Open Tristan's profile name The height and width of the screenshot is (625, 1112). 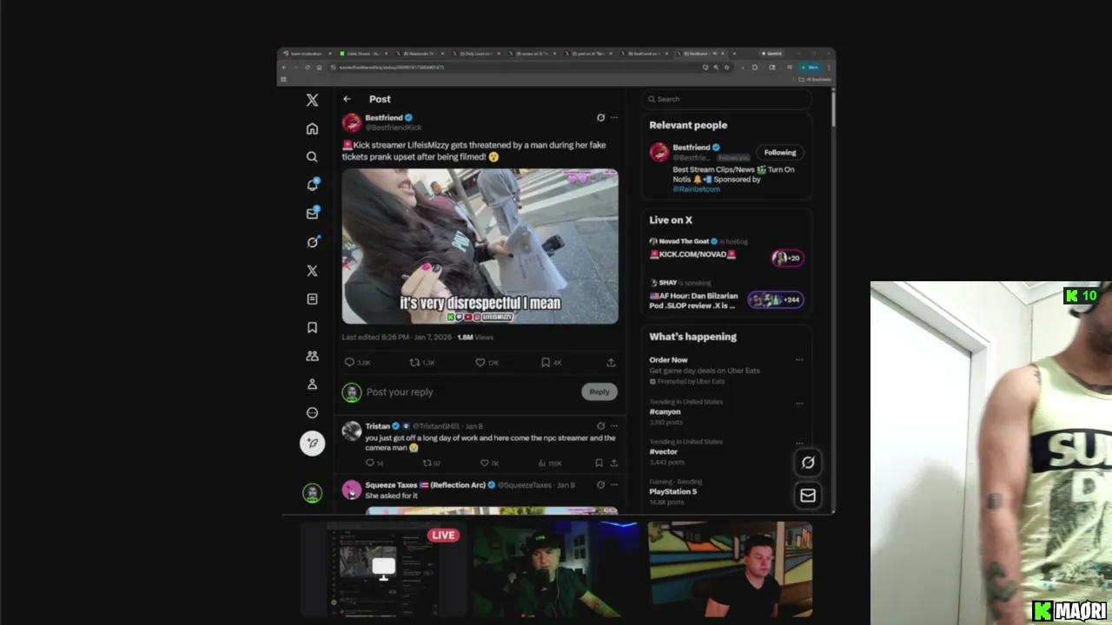[377, 426]
